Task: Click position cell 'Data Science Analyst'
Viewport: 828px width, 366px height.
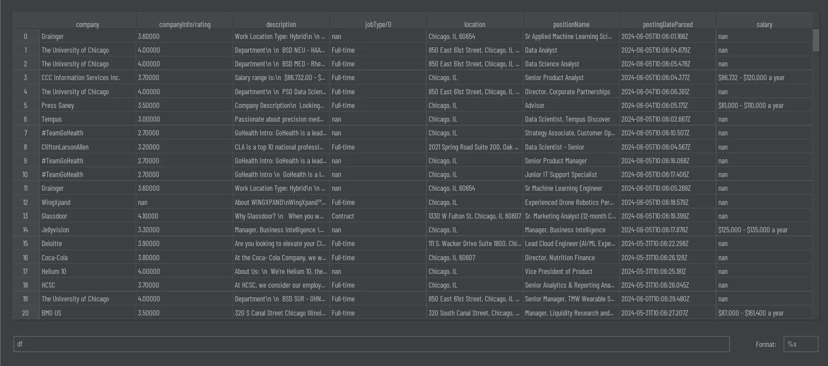Action: pyautogui.click(x=571, y=64)
